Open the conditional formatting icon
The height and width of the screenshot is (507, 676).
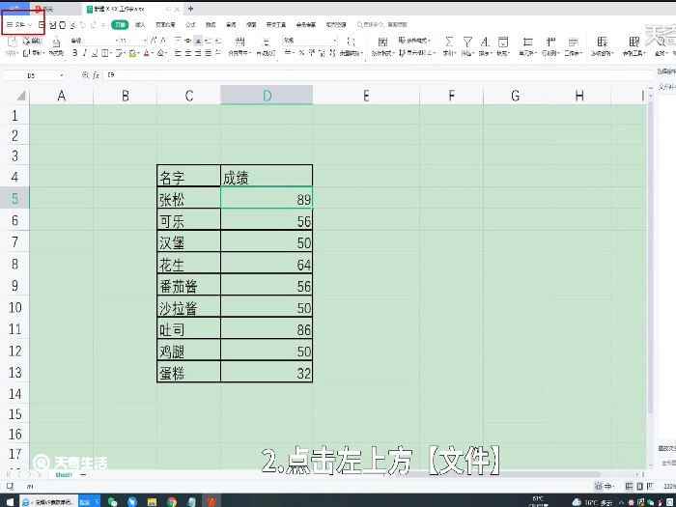pos(382,42)
